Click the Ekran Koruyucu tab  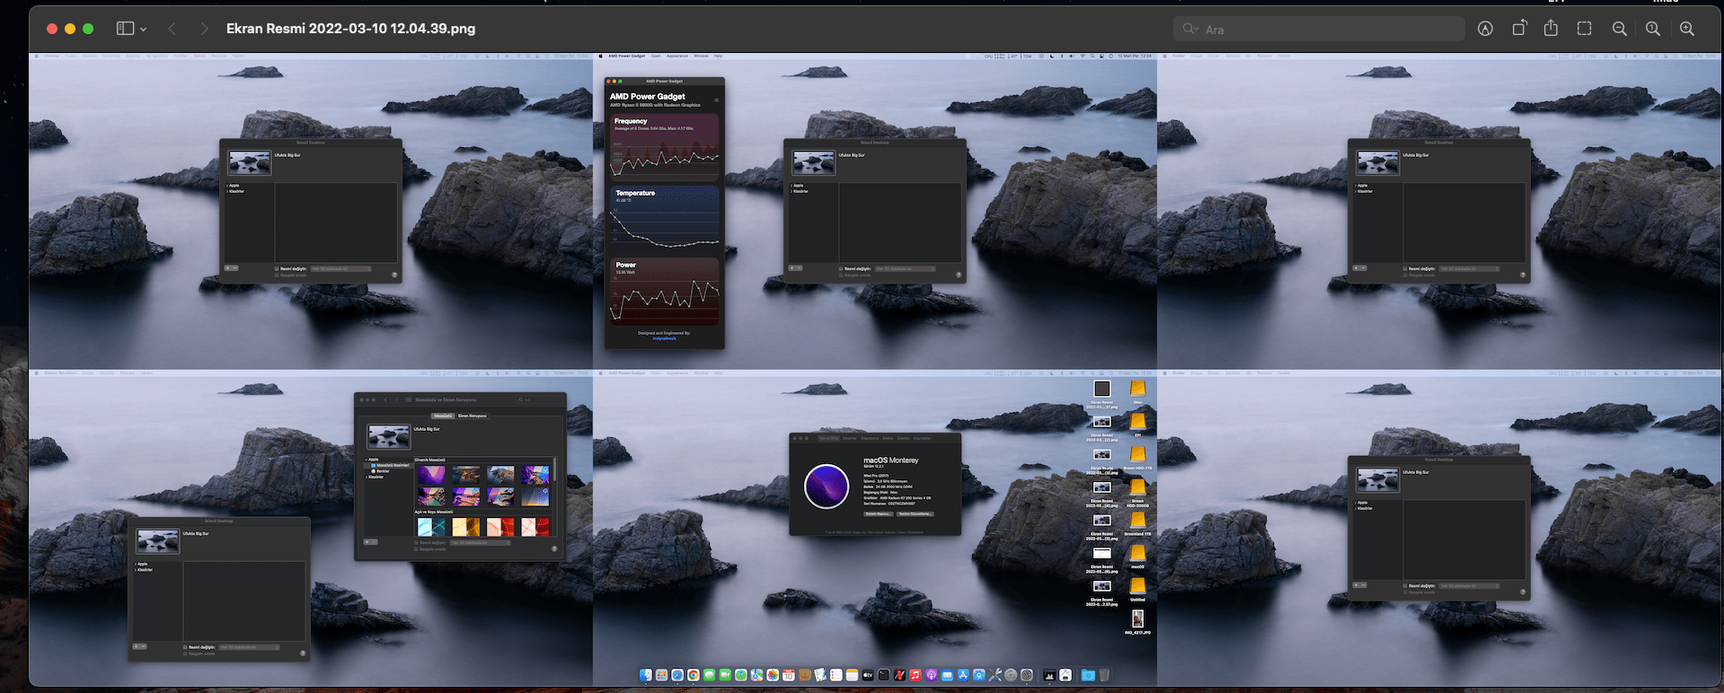[x=473, y=416]
